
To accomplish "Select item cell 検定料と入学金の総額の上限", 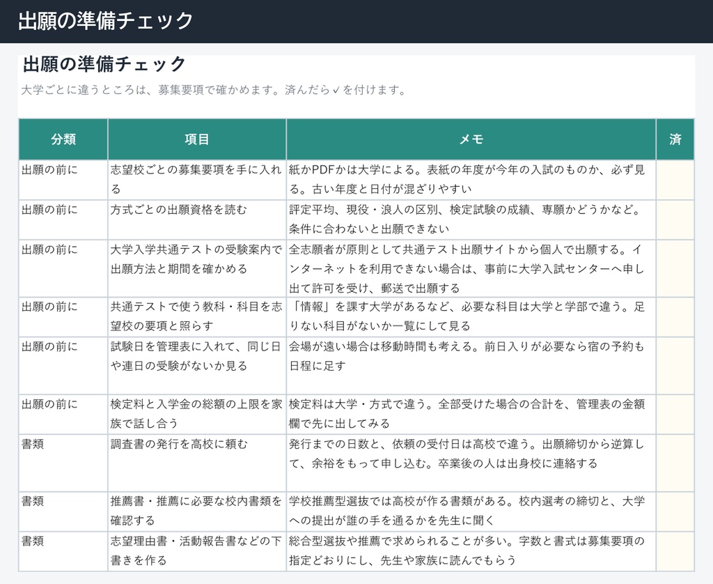I will pyautogui.click(x=197, y=415).
